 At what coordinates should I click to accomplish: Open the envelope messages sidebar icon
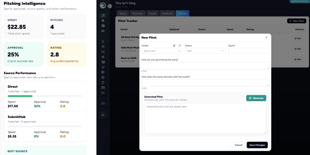pyautogui.click(x=103, y=52)
